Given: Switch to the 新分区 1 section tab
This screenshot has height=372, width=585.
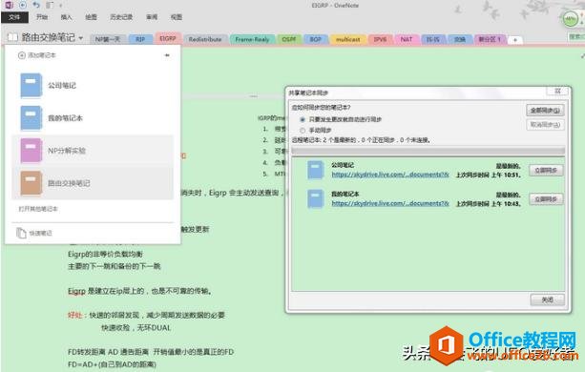Looking at the screenshot, I should pyautogui.click(x=490, y=39).
